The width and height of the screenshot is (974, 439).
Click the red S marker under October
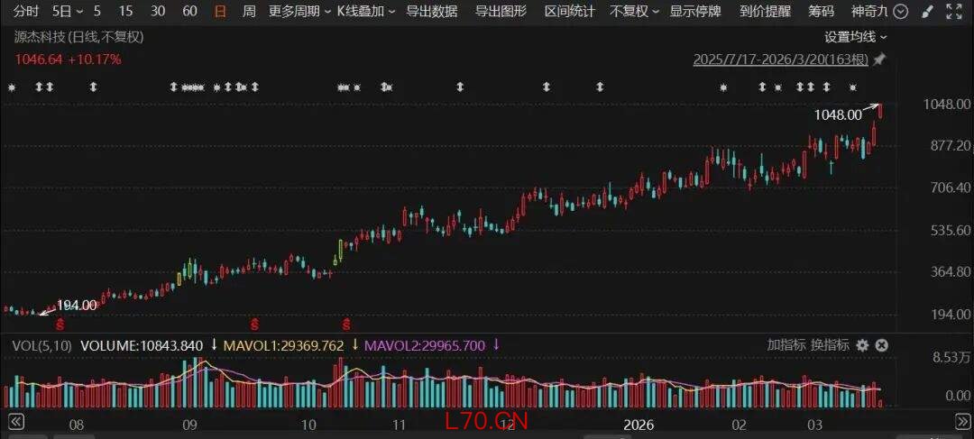pos(346,323)
